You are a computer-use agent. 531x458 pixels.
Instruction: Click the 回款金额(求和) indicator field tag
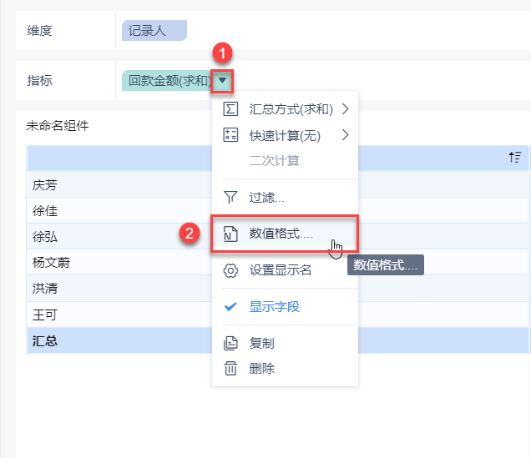point(169,80)
